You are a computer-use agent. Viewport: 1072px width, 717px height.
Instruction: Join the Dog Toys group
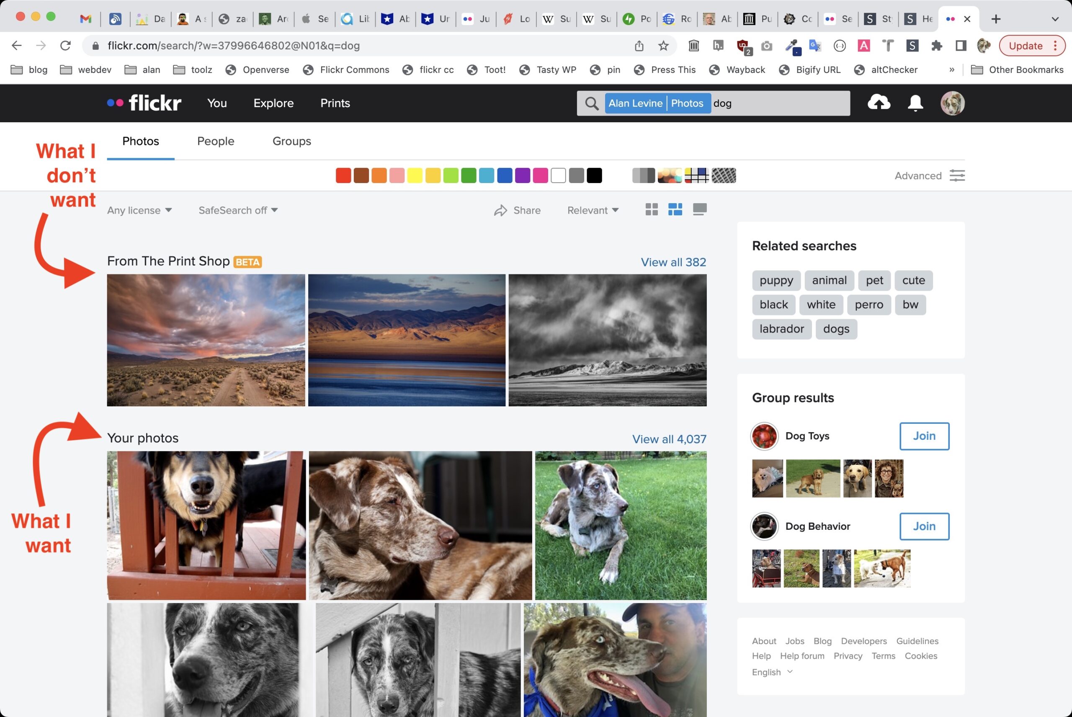coord(924,436)
